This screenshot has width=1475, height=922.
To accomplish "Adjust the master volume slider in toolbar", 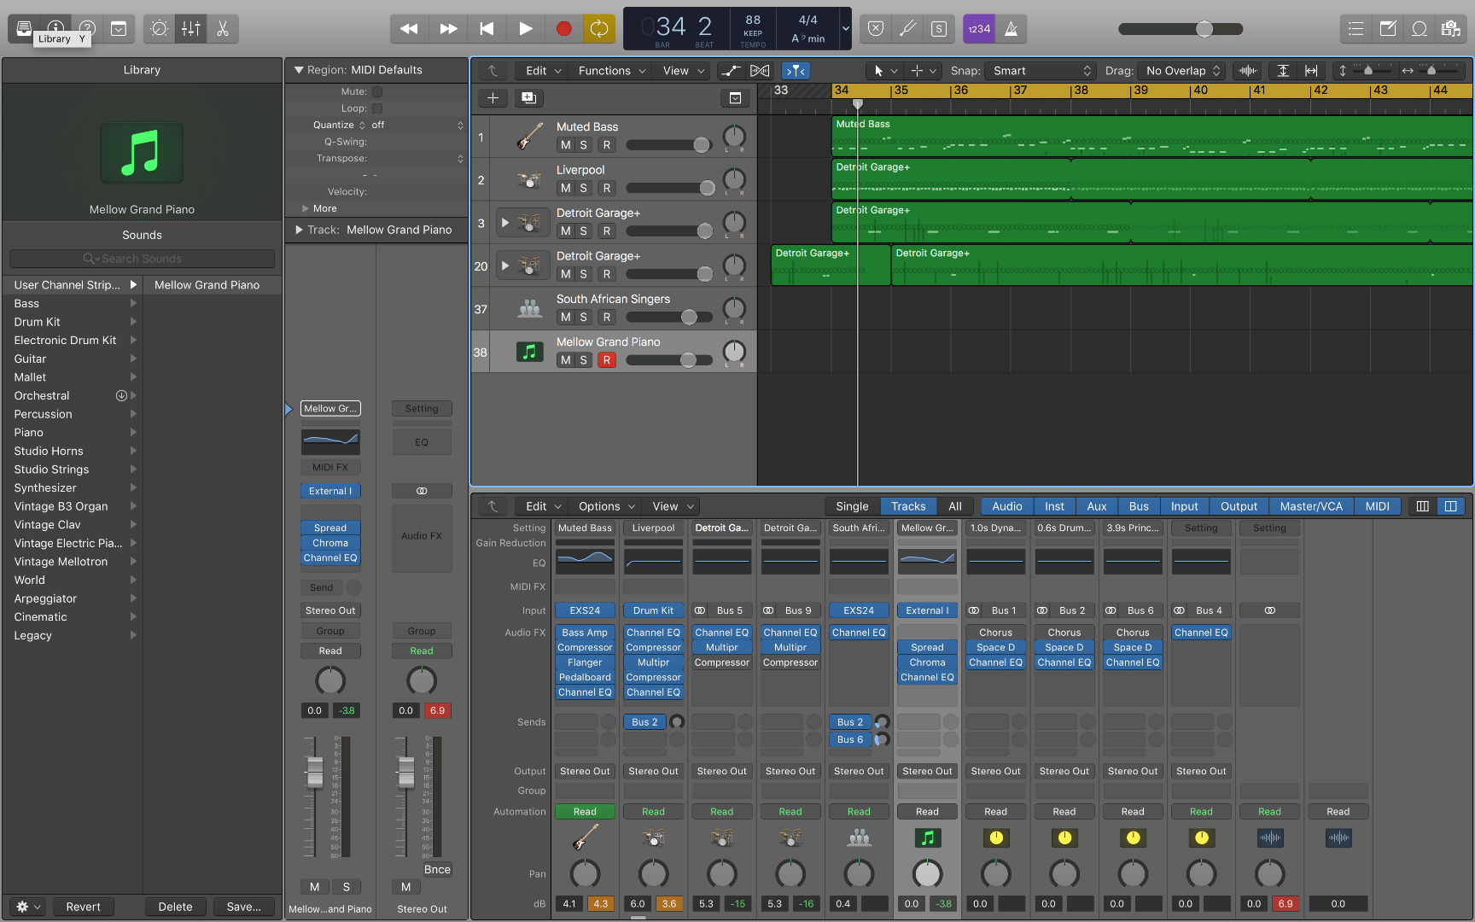I will [1204, 29].
